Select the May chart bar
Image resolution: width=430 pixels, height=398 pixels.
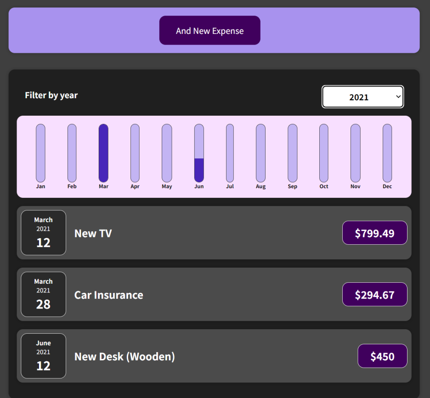coord(167,153)
